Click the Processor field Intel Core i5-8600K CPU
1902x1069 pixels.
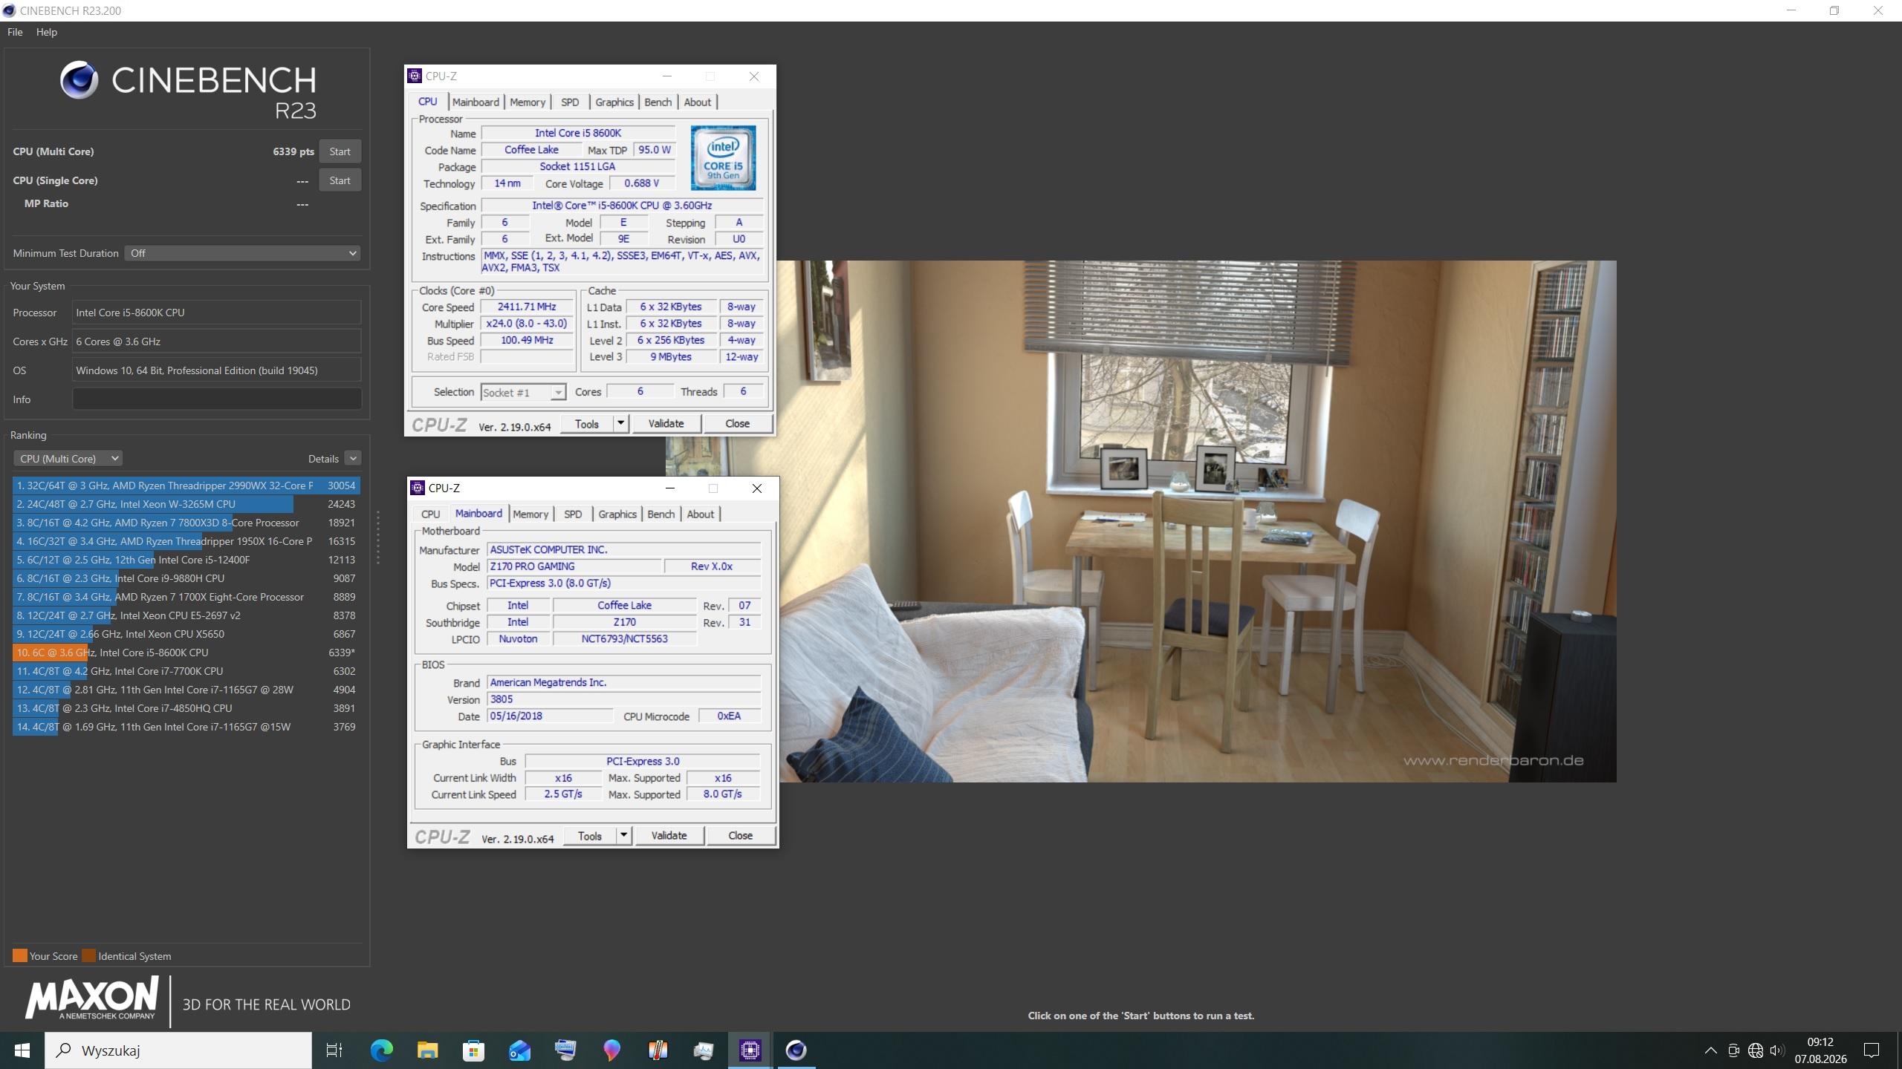point(217,313)
